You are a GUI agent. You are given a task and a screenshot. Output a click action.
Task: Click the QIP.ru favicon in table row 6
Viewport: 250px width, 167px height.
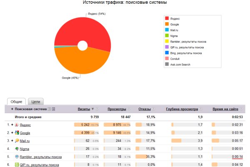(17, 164)
